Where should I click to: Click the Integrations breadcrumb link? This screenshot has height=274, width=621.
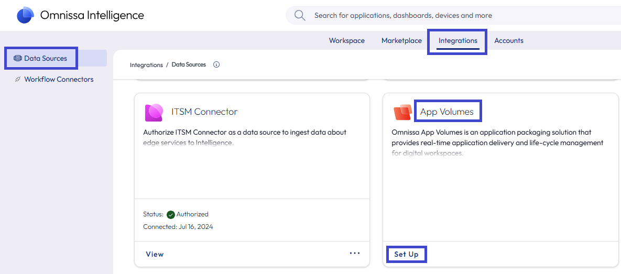coord(146,65)
